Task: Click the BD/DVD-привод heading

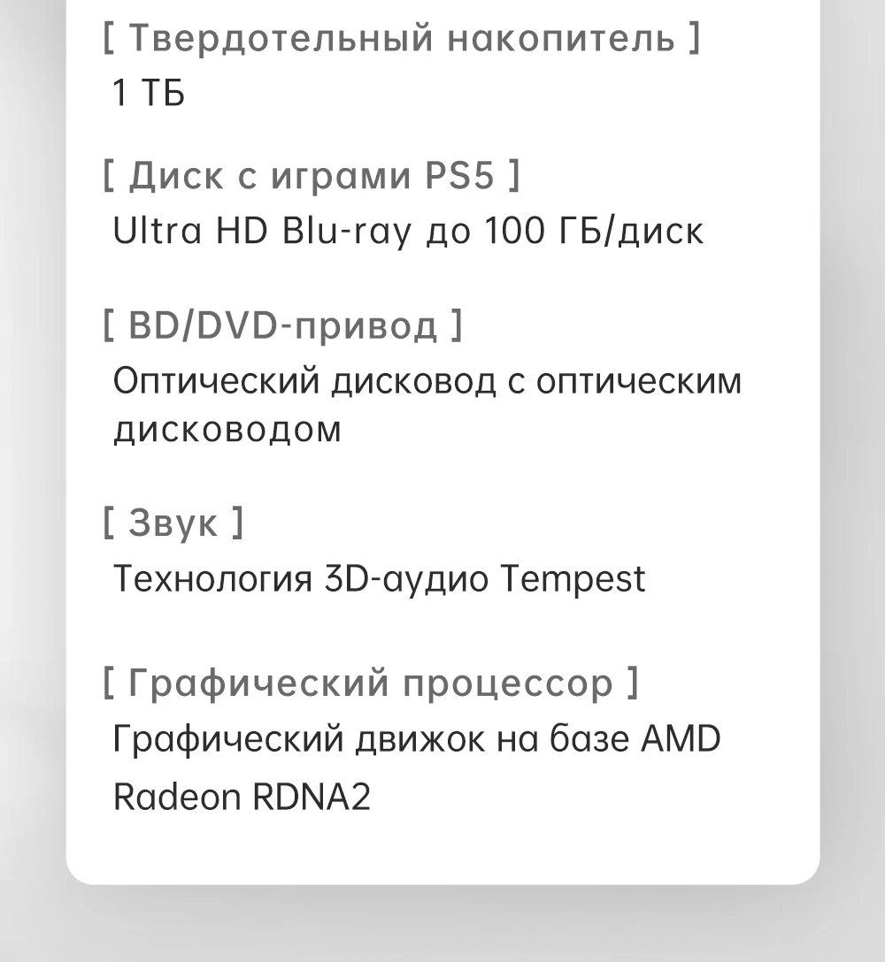Action: tap(282, 325)
